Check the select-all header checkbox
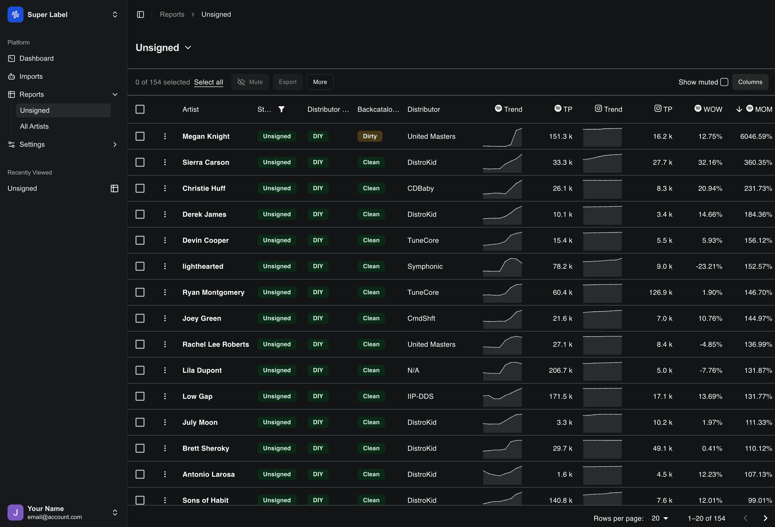The width and height of the screenshot is (775, 527). [x=140, y=109]
